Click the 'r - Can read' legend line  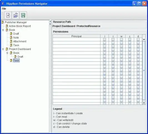click(x=60, y=117)
